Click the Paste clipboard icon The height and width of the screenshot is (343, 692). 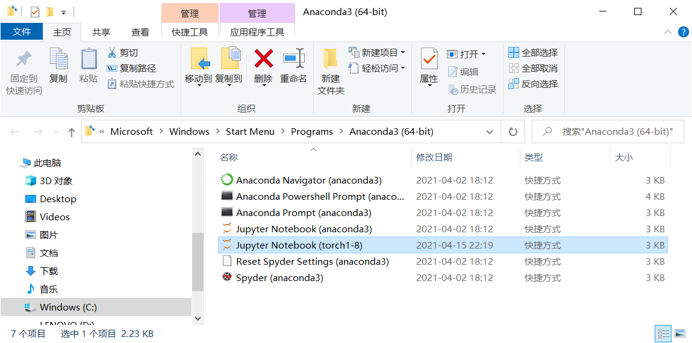(89, 58)
